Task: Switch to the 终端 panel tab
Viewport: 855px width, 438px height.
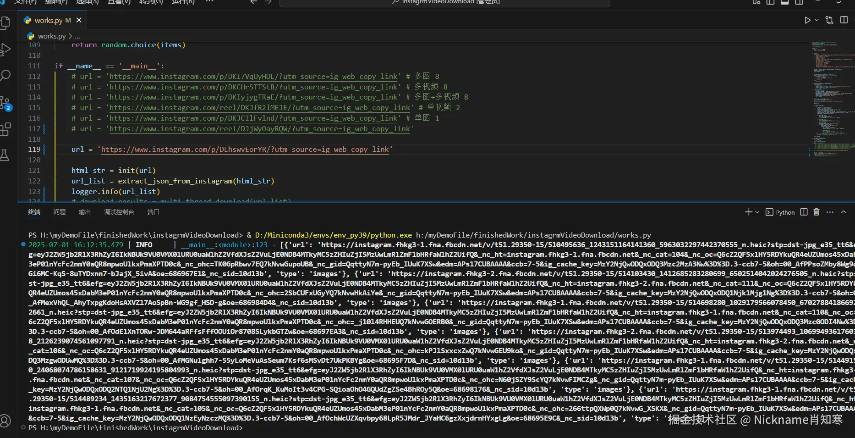Action: pos(34,212)
